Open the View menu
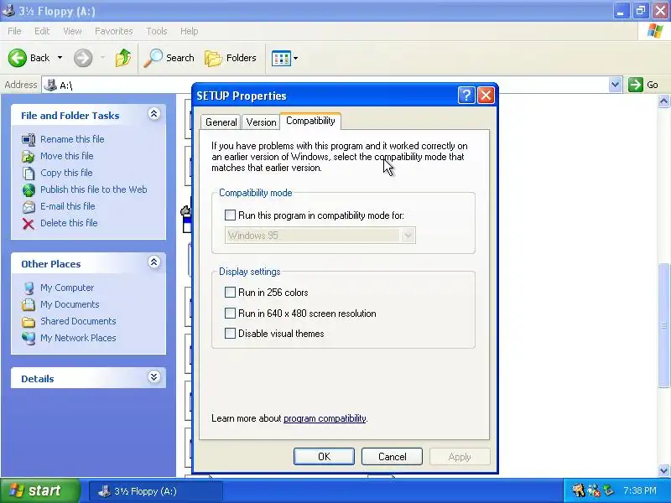Viewport: 671px width, 503px height. click(x=72, y=31)
